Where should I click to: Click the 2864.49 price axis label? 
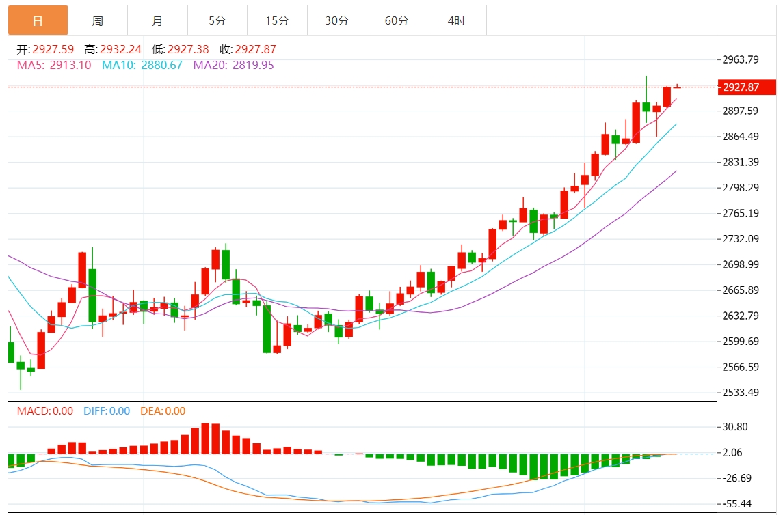[x=741, y=137]
